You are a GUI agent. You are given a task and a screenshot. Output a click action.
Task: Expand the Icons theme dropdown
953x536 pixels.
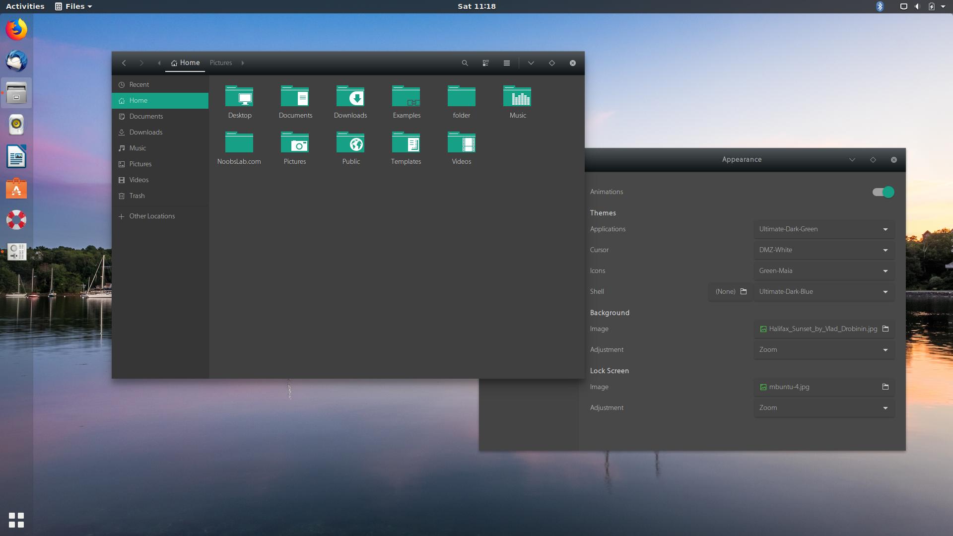click(885, 270)
